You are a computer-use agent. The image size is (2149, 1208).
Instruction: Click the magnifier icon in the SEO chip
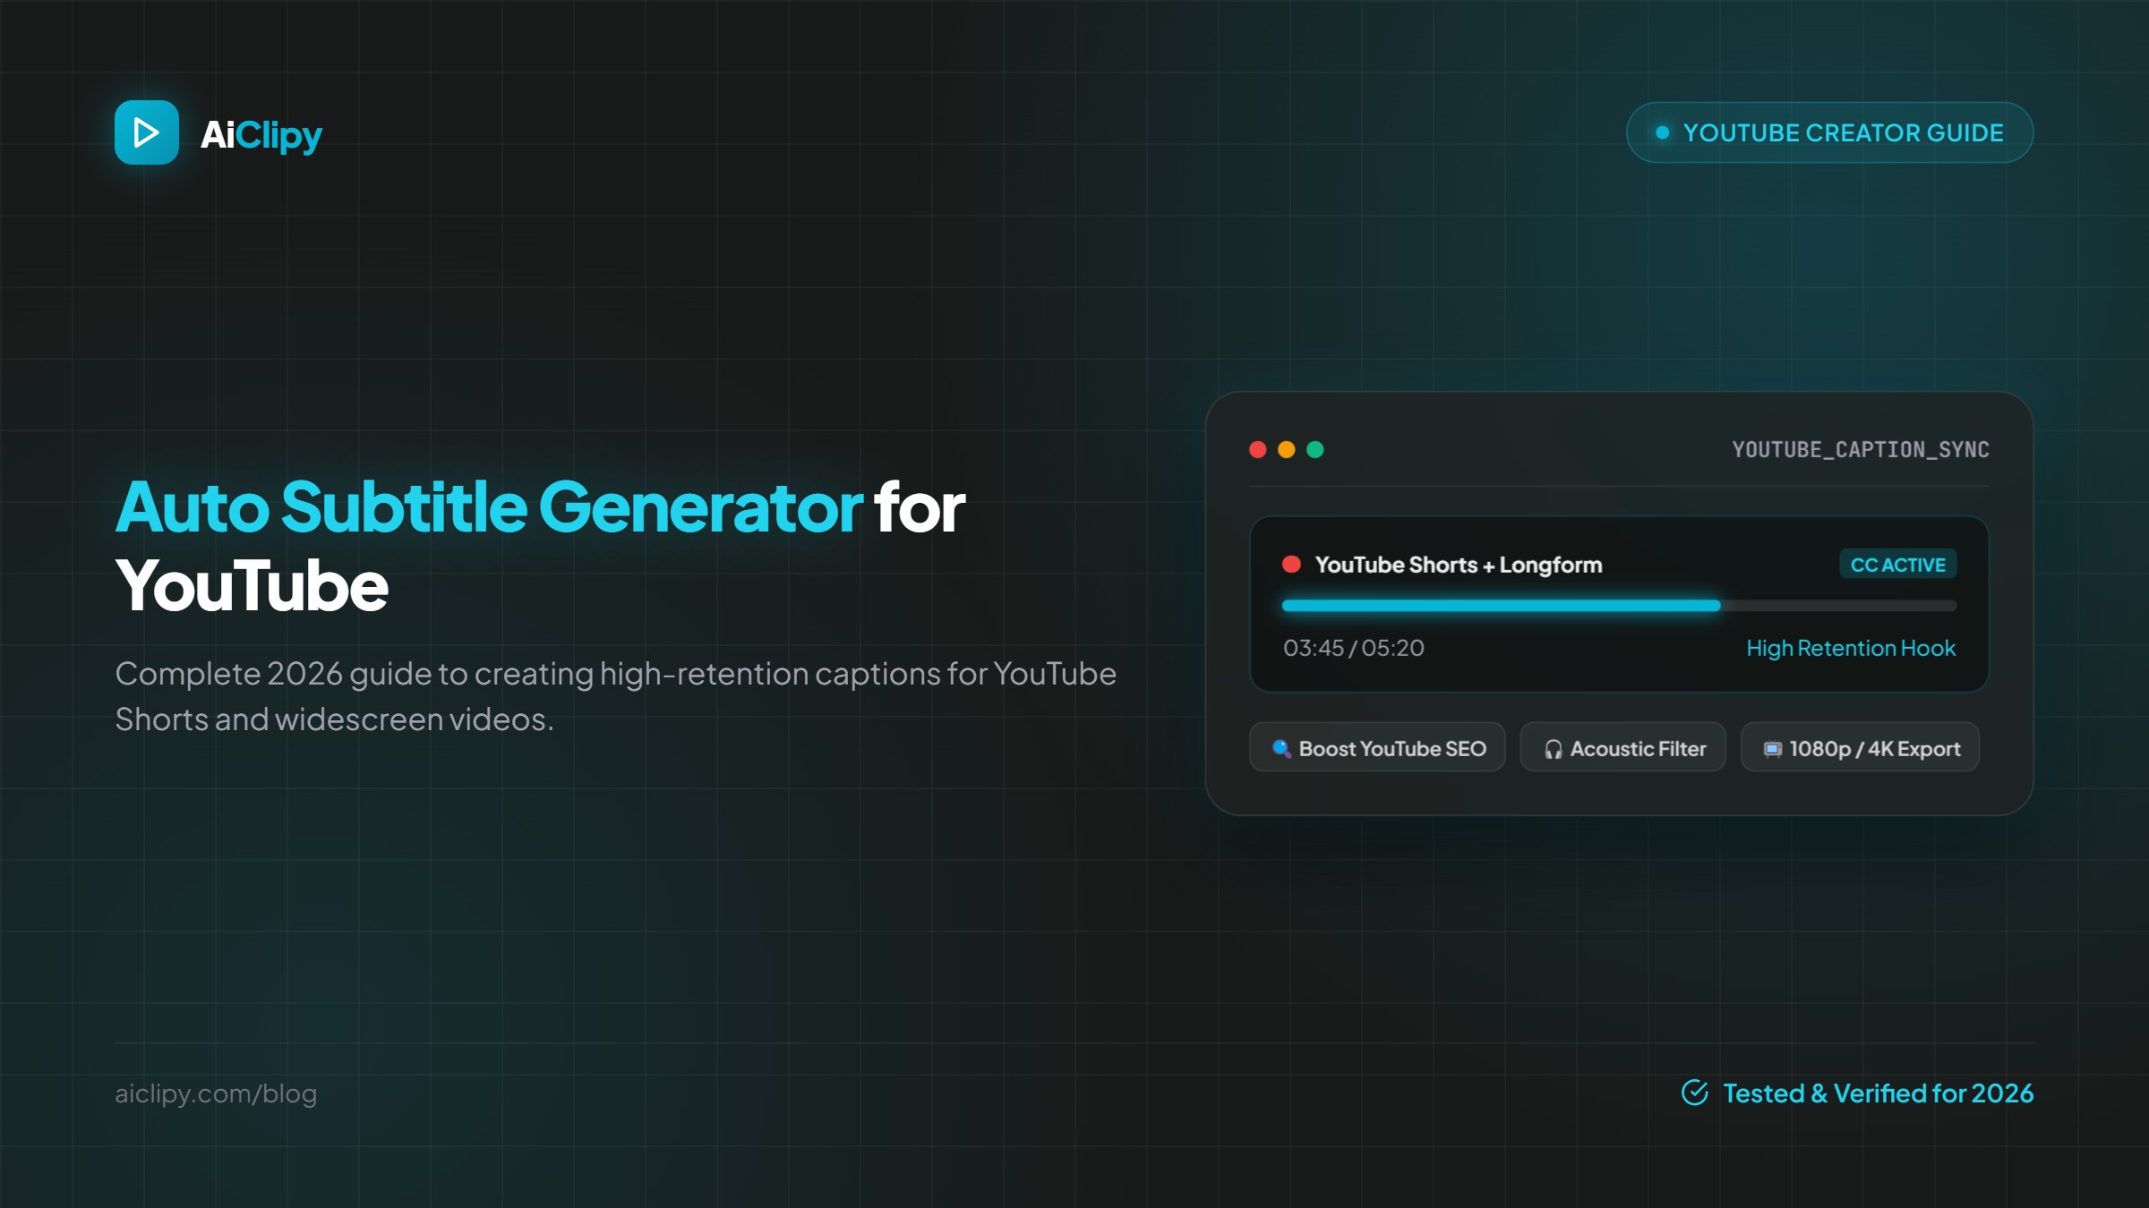click(1281, 748)
